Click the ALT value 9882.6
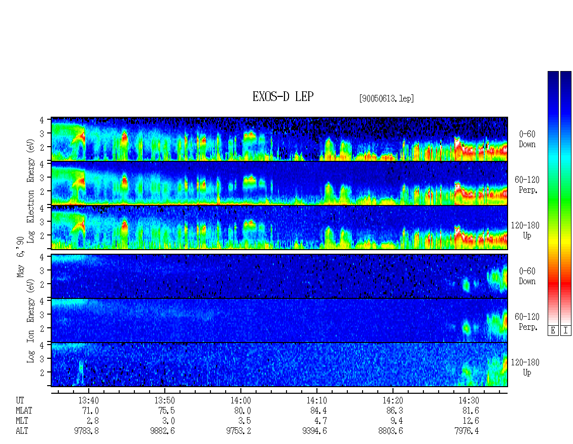The image size is (573, 444). (x=163, y=431)
